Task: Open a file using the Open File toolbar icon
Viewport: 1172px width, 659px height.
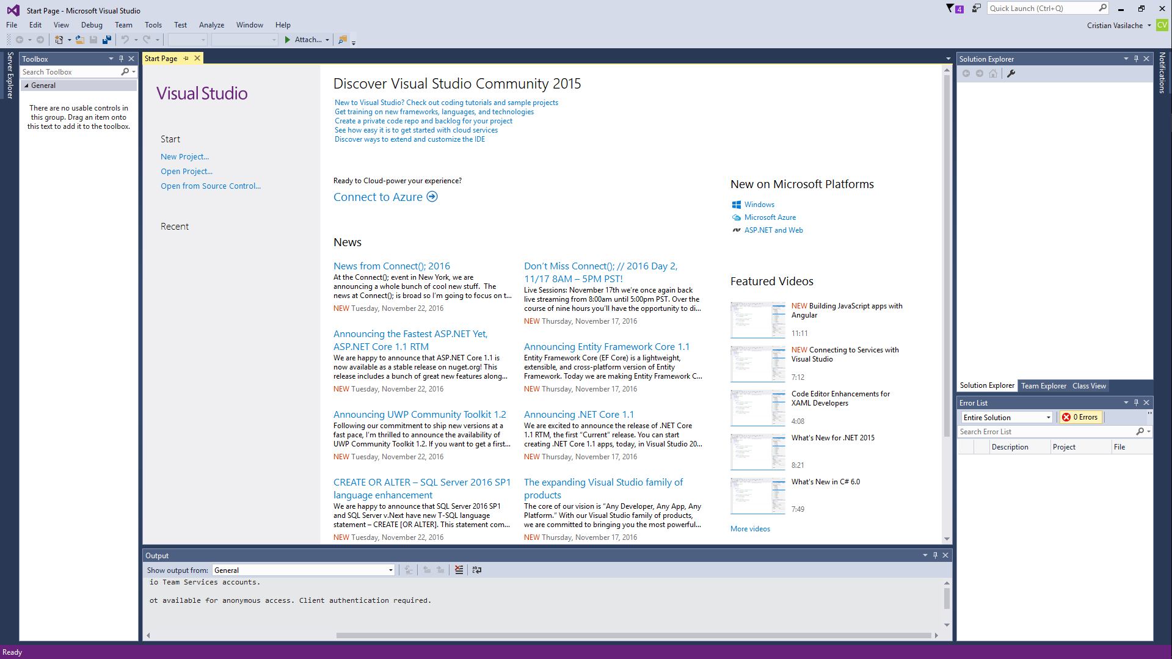Action: pos(80,40)
